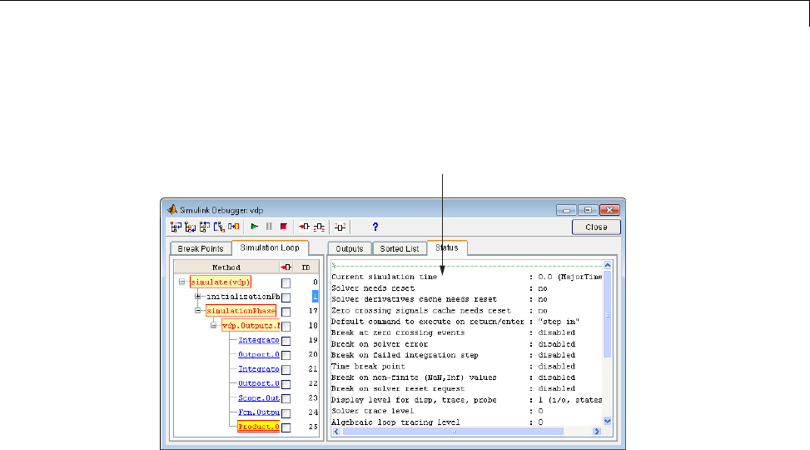Click the 'Current simulation time' status line
This screenshot has height=450, width=810.
click(466, 277)
